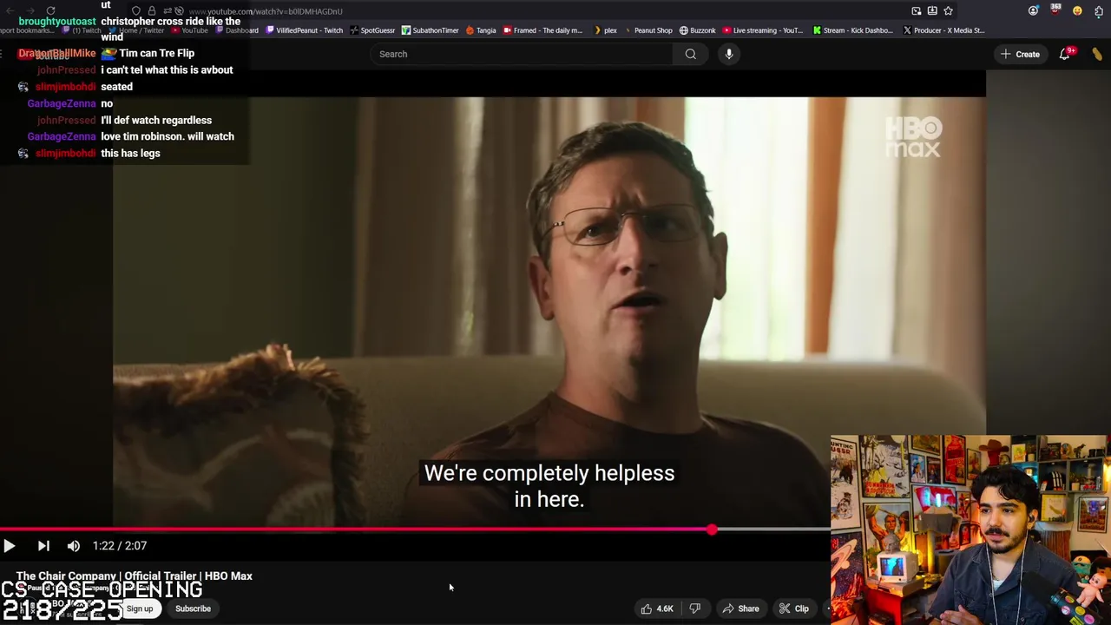Click the picture-in-picture icon in address bar
This screenshot has width=1111, height=625.
click(917, 11)
